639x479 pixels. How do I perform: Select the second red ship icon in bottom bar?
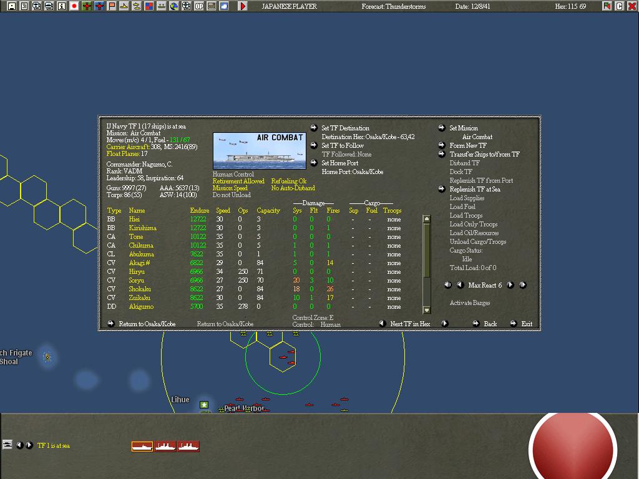[165, 447]
